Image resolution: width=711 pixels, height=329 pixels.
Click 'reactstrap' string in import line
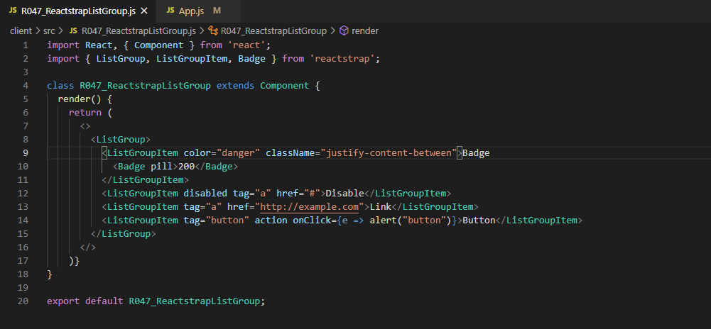(x=342, y=59)
